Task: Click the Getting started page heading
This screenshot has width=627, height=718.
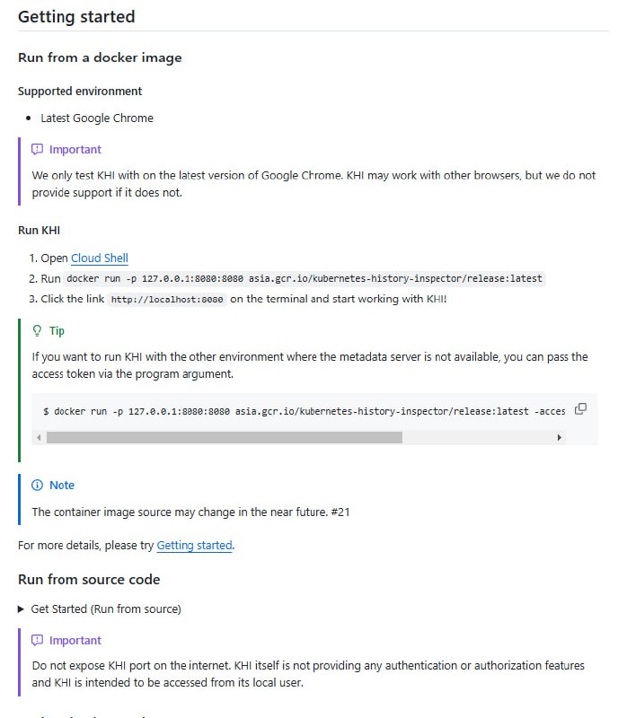Action: pyautogui.click(x=76, y=16)
